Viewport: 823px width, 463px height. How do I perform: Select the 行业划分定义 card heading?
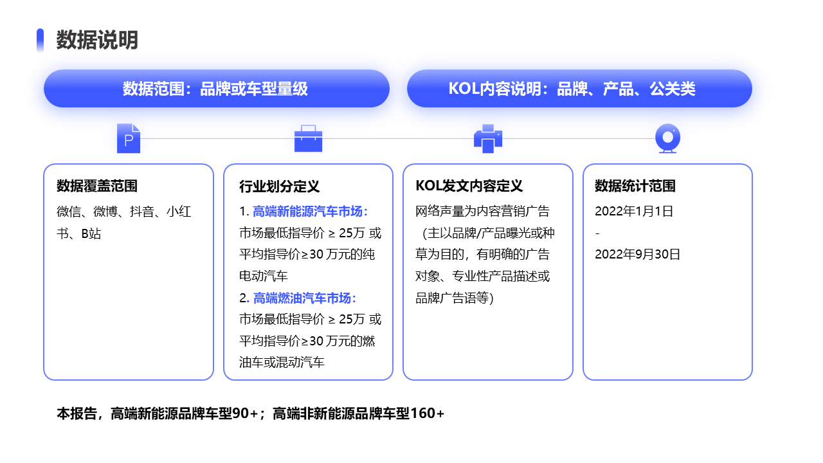pyautogui.click(x=279, y=186)
